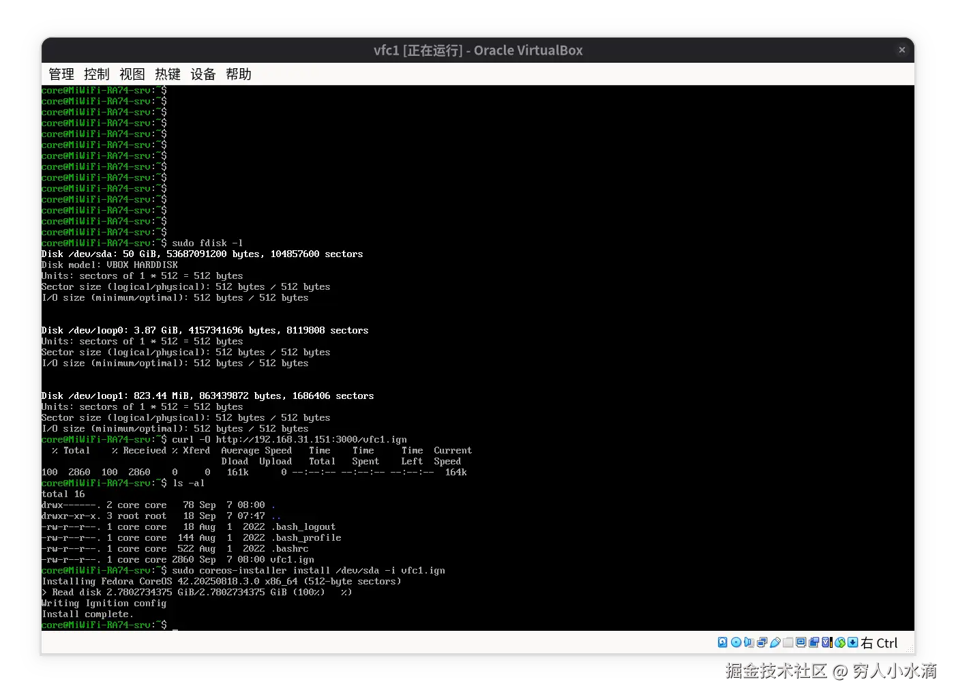Click the 'Read disk 2.7802734375 GiB' progress line
The image size is (956, 699).
(x=196, y=592)
